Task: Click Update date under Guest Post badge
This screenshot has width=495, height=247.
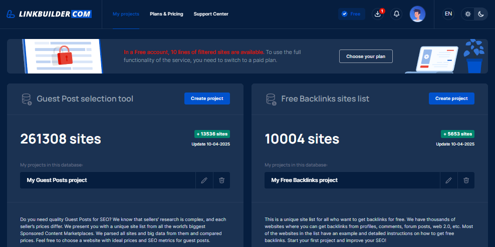Action: pyautogui.click(x=210, y=144)
